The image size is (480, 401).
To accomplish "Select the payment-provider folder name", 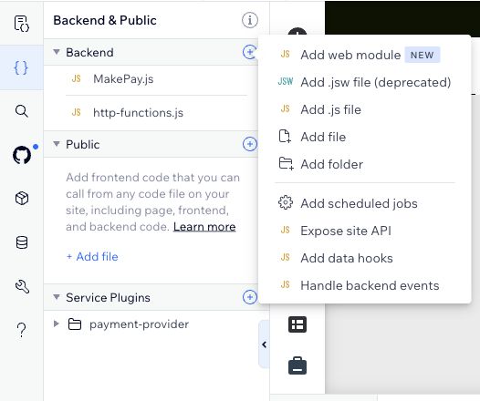I will pos(139,324).
